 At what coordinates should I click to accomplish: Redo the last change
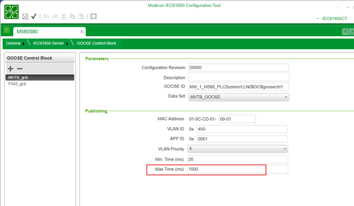pos(55,16)
